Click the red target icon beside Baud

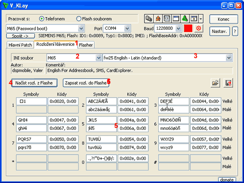(198, 28)
